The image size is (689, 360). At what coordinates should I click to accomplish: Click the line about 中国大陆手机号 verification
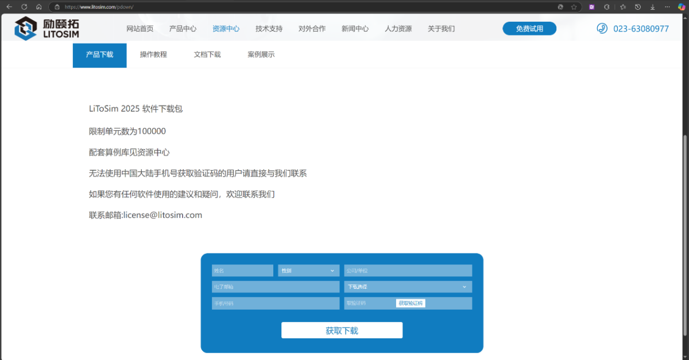[x=198, y=173]
